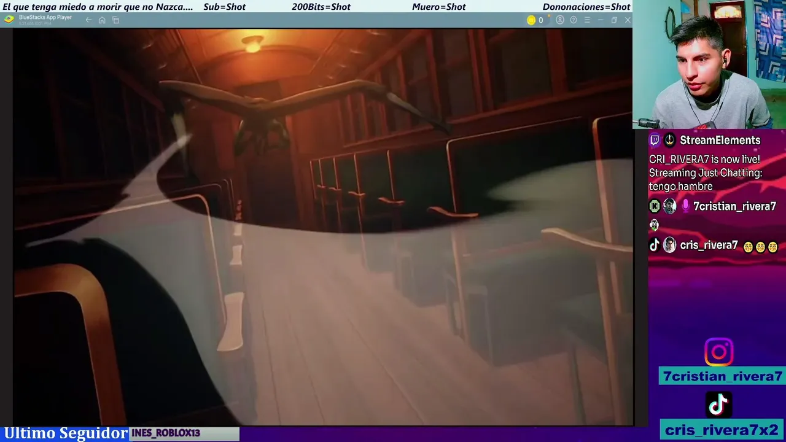Restore the BlueStacks window size

614,20
